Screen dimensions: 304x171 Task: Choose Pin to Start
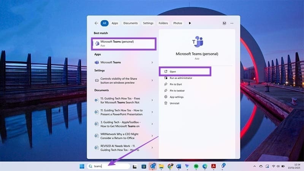coord(176,84)
